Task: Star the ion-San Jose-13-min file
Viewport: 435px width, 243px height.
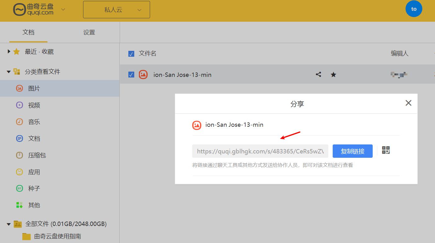Action: coord(333,74)
